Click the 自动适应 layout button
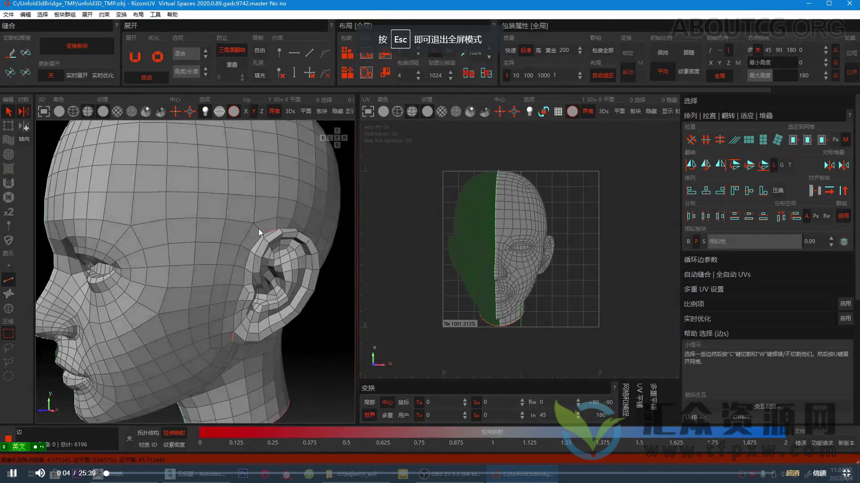The image size is (860, 483). coord(603,75)
